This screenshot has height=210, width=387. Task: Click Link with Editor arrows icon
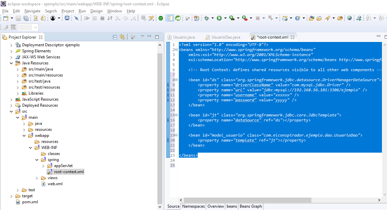pos(122,37)
